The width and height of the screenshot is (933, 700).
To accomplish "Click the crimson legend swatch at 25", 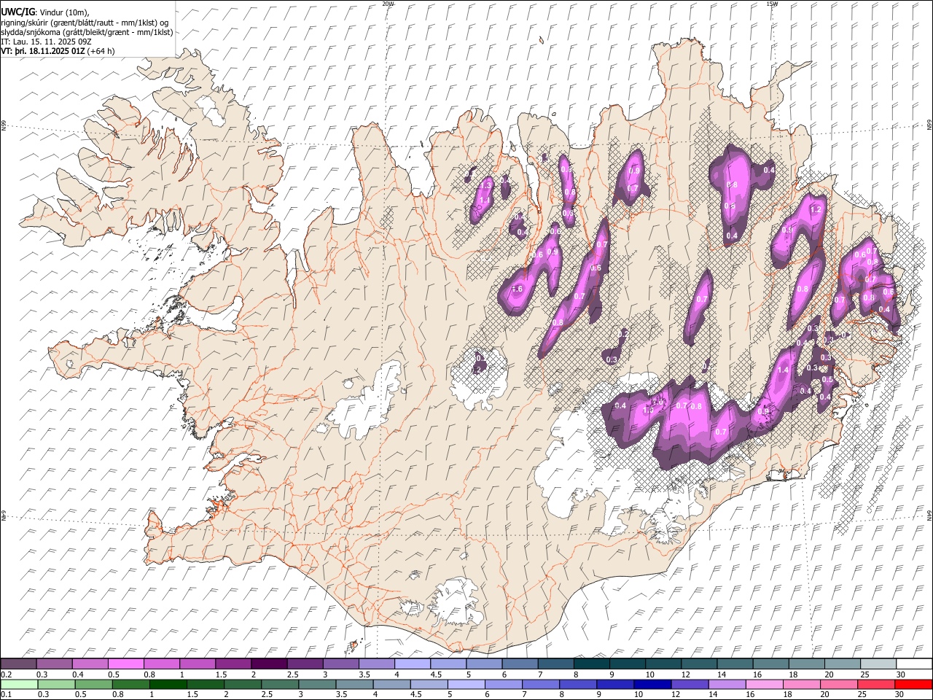I will [876, 685].
